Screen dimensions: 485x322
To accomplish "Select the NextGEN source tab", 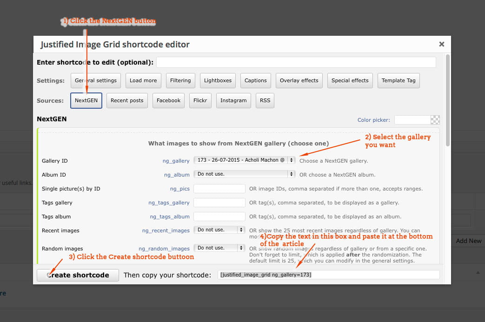I will pos(86,100).
